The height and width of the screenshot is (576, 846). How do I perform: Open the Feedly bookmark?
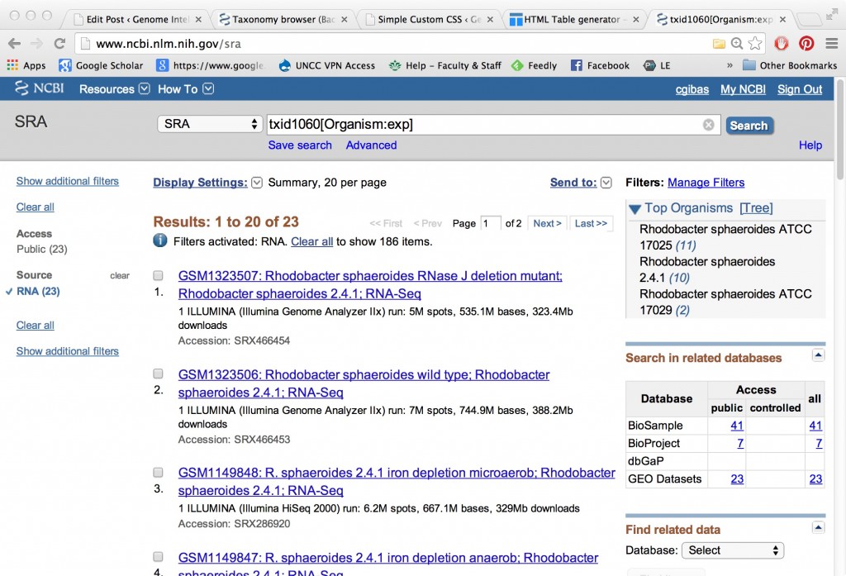coord(534,65)
